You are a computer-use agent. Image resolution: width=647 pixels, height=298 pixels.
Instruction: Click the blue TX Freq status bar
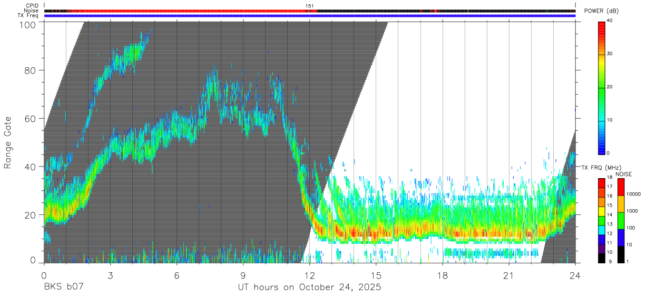click(310, 16)
